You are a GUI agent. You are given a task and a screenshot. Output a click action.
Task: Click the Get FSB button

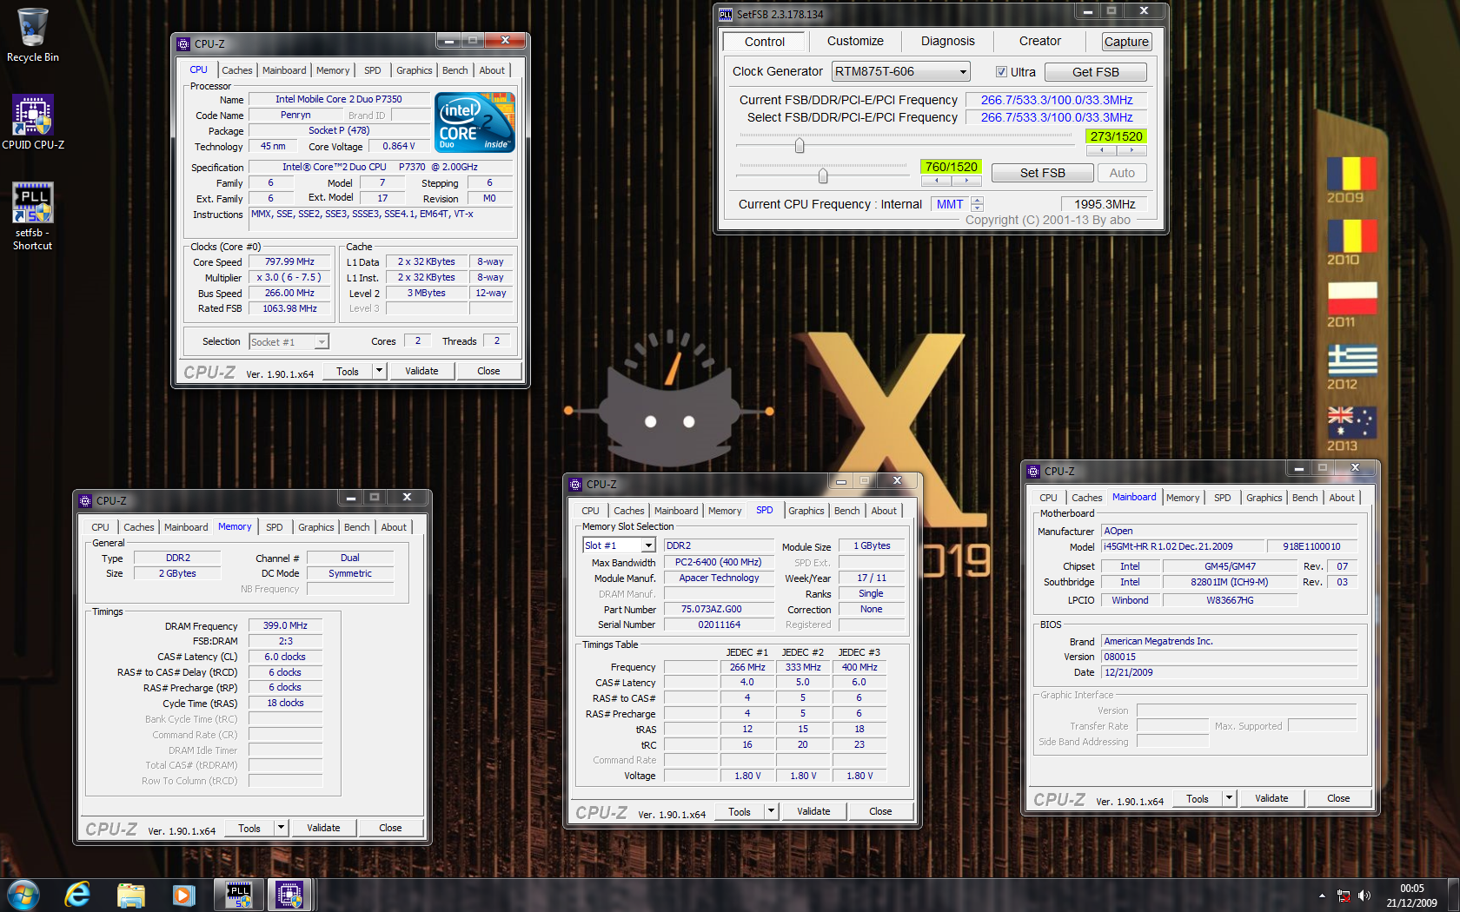1095,72
